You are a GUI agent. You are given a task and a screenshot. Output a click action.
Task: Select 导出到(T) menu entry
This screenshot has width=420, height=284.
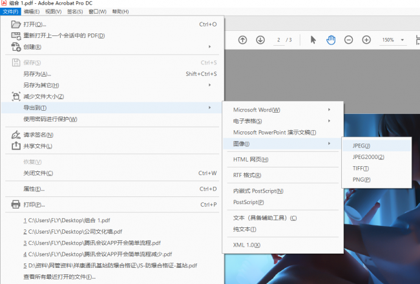112,108
